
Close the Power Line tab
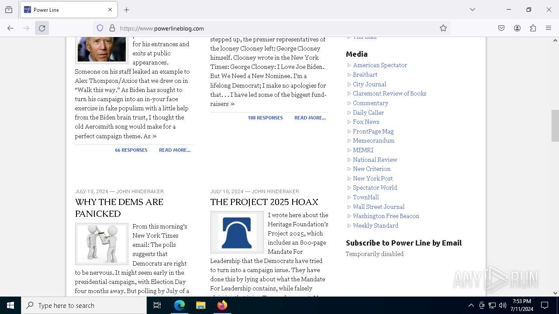[x=110, y=10]
